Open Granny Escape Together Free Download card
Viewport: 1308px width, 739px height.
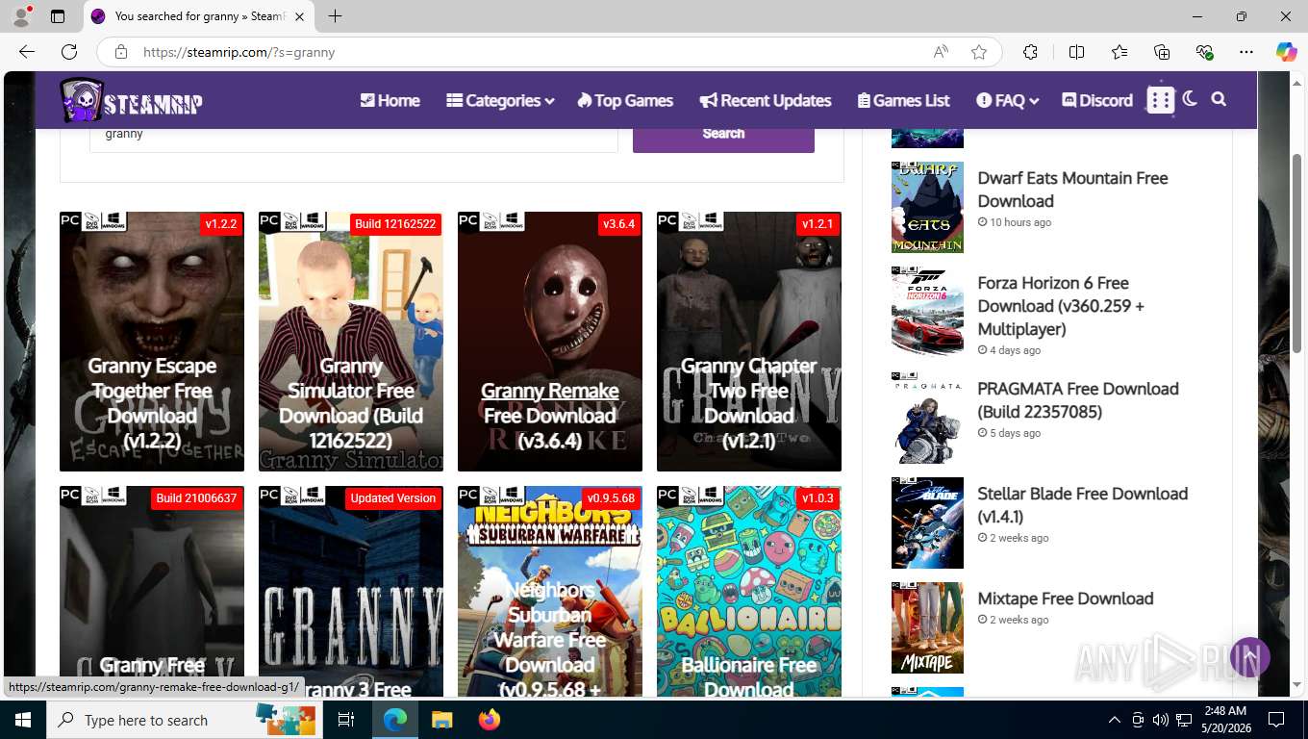[152, 342]
